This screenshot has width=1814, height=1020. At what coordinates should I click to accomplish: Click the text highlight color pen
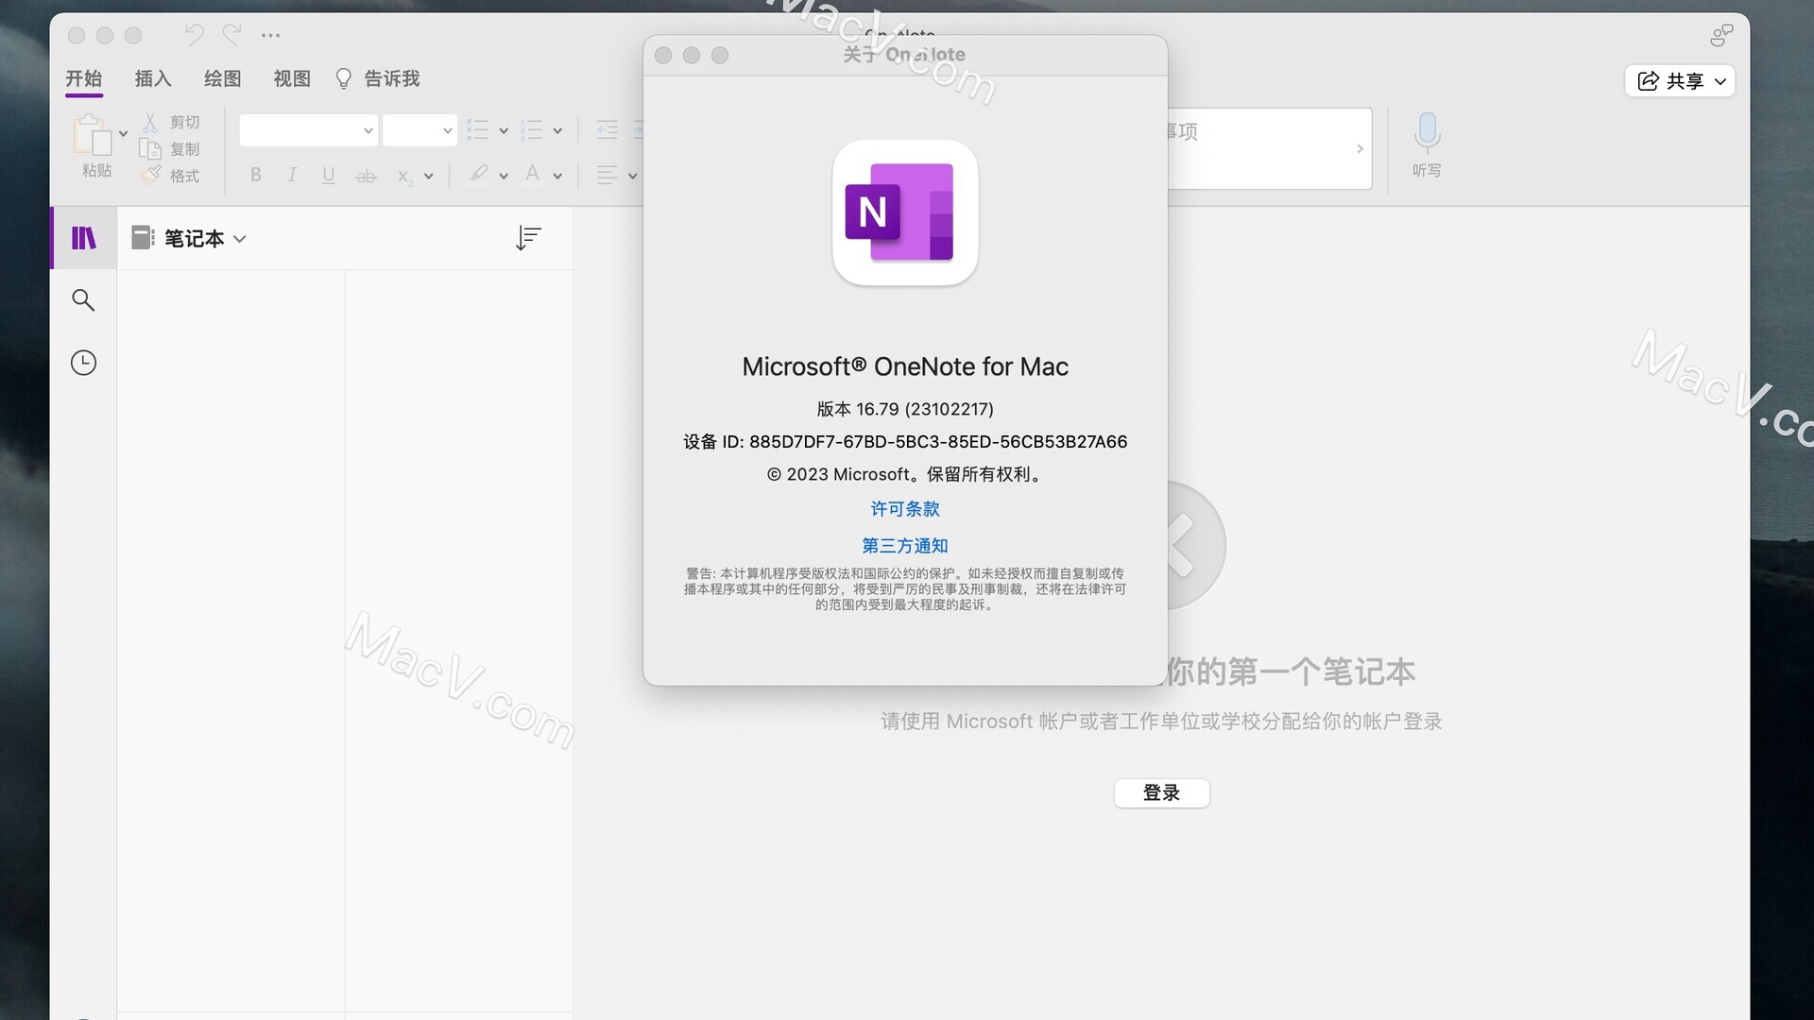478,174
